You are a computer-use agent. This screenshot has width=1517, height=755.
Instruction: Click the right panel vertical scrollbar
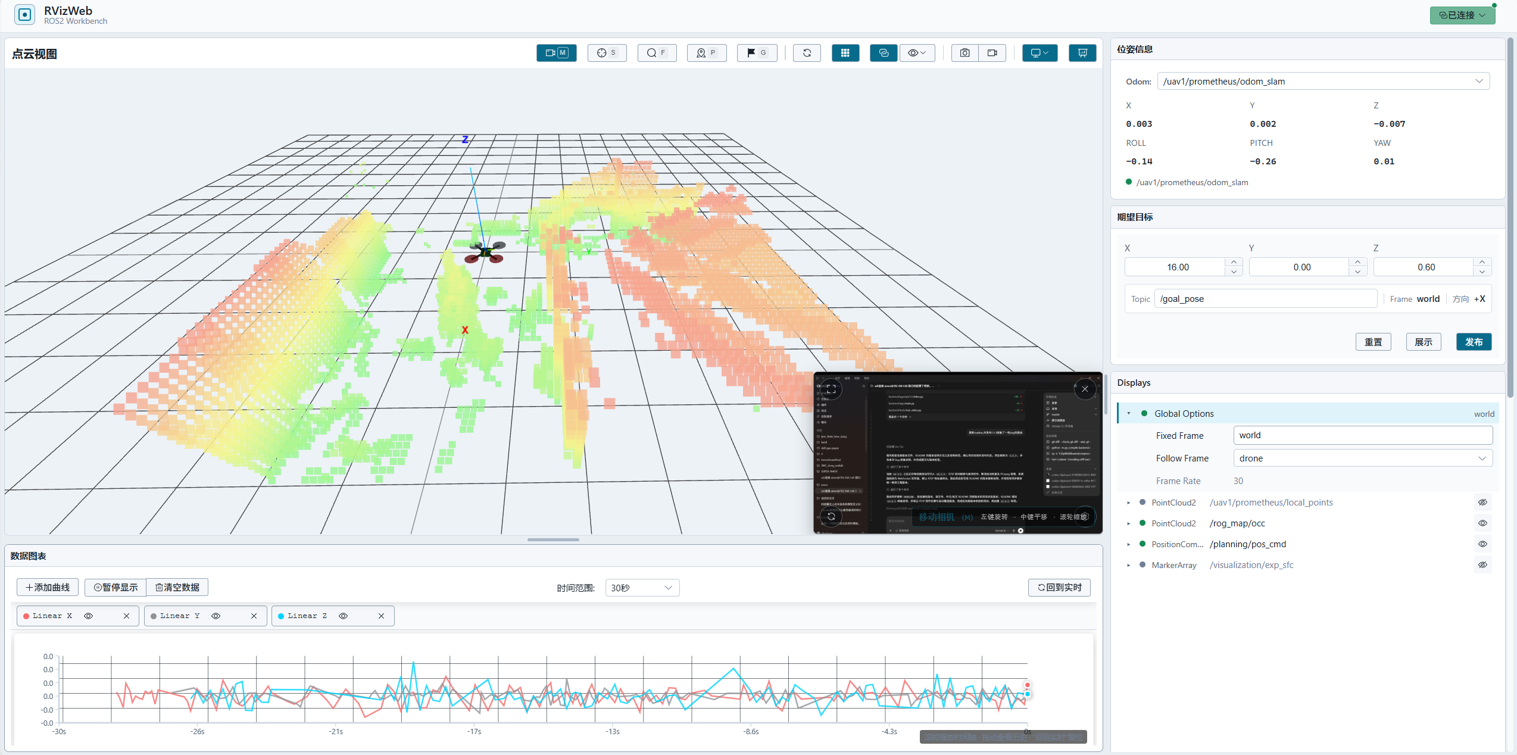[1510, 217]
